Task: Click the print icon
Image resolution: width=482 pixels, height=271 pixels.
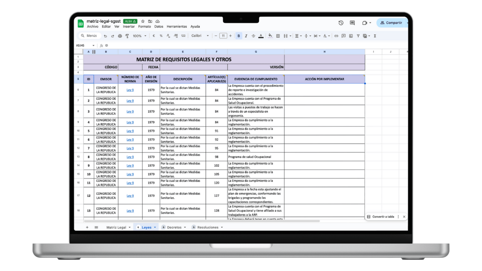Action: [x=120, y=36]
